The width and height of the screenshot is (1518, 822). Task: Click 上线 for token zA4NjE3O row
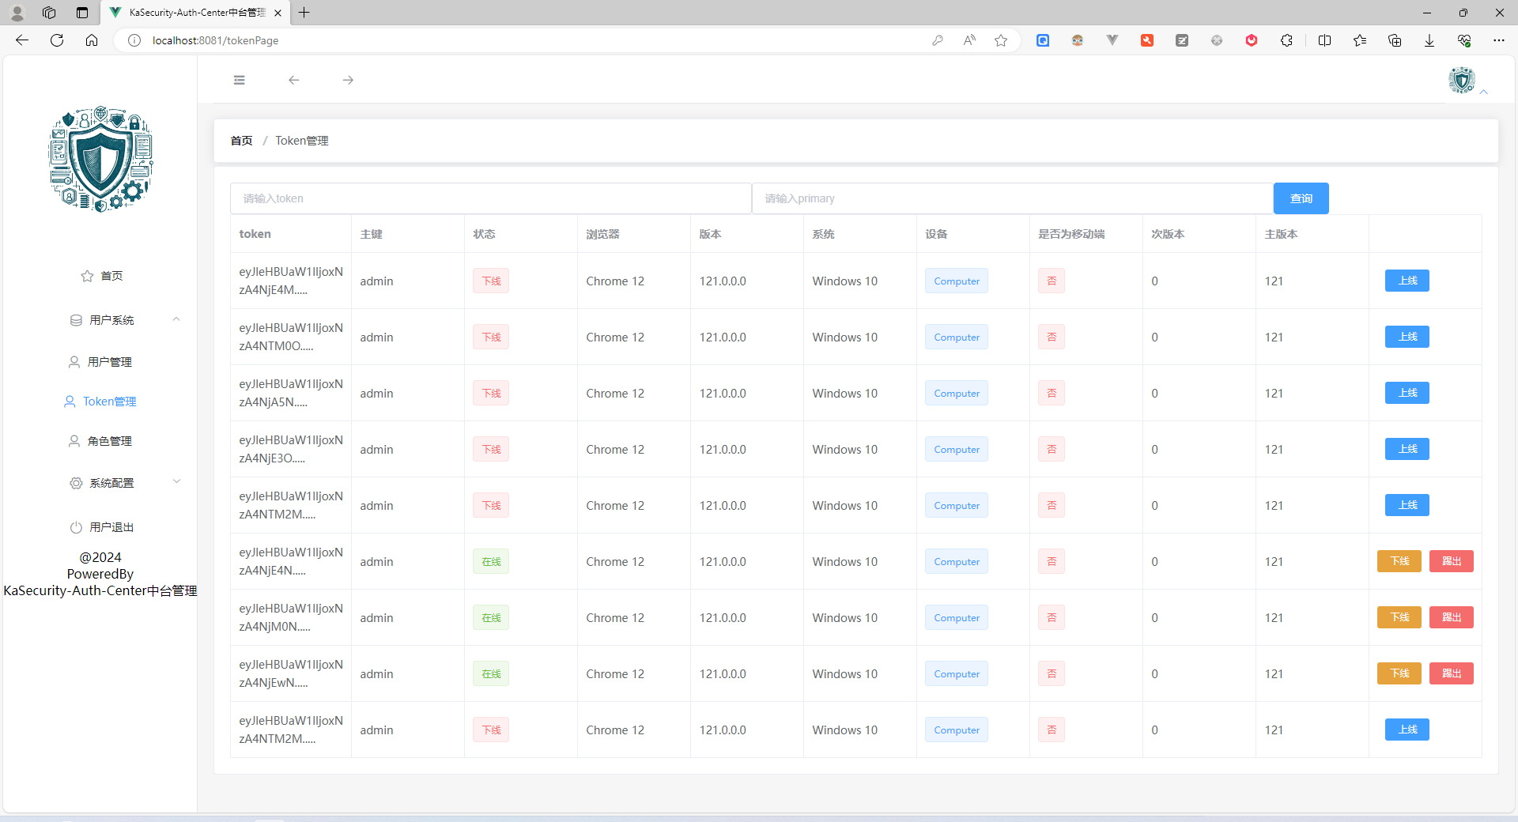(1407, 449)
